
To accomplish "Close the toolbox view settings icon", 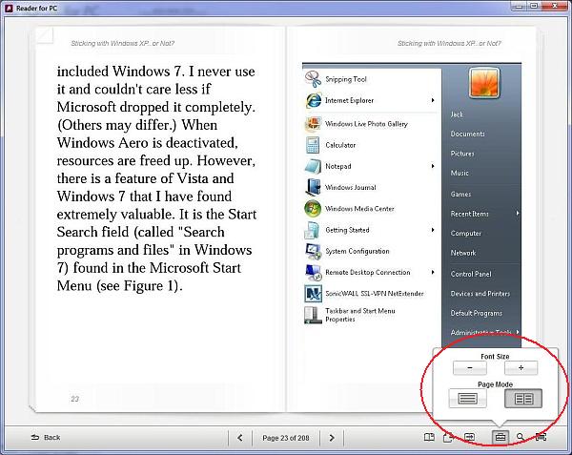I will pos(500,437).
